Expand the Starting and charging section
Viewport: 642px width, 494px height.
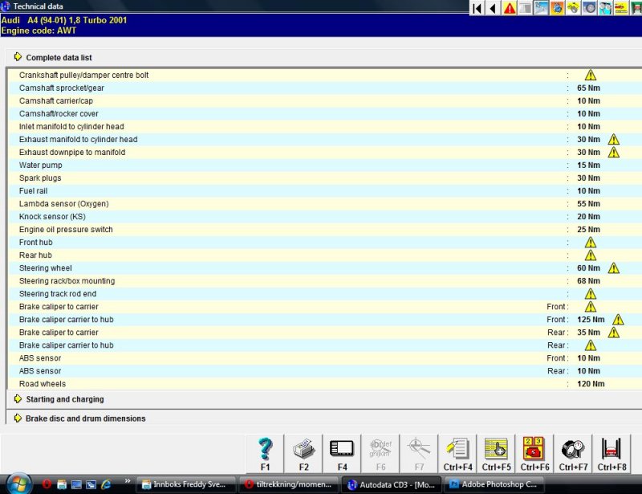18,399
